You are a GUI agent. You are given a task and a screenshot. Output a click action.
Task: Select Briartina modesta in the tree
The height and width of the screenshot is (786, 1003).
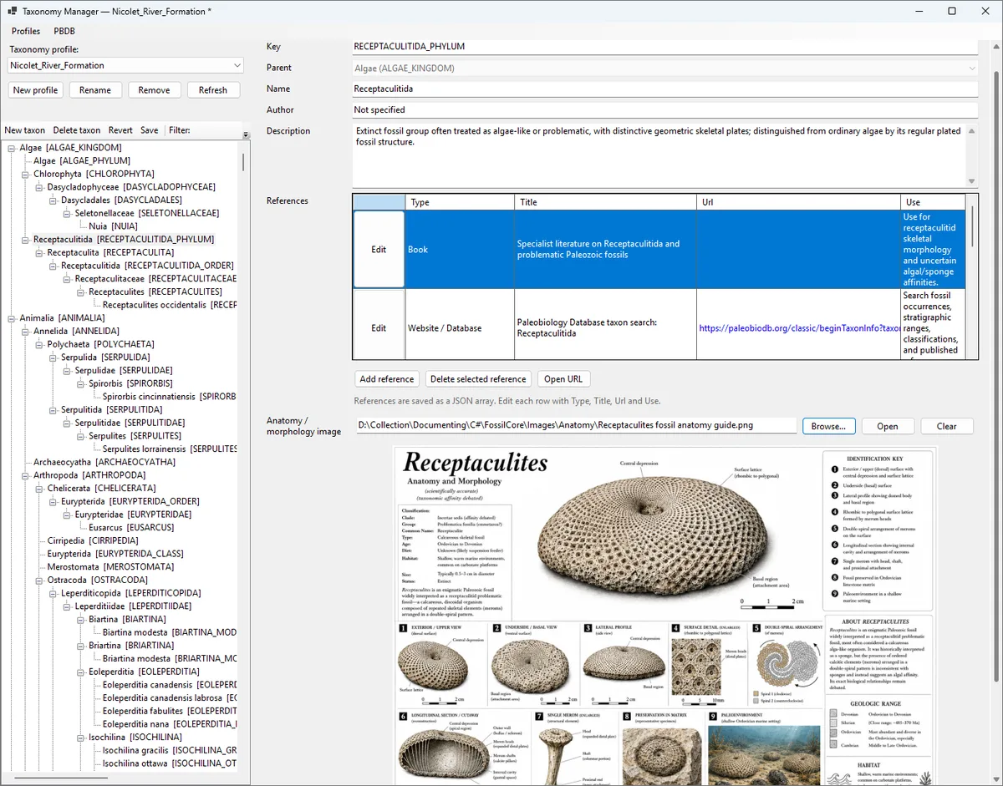(170, 658)
